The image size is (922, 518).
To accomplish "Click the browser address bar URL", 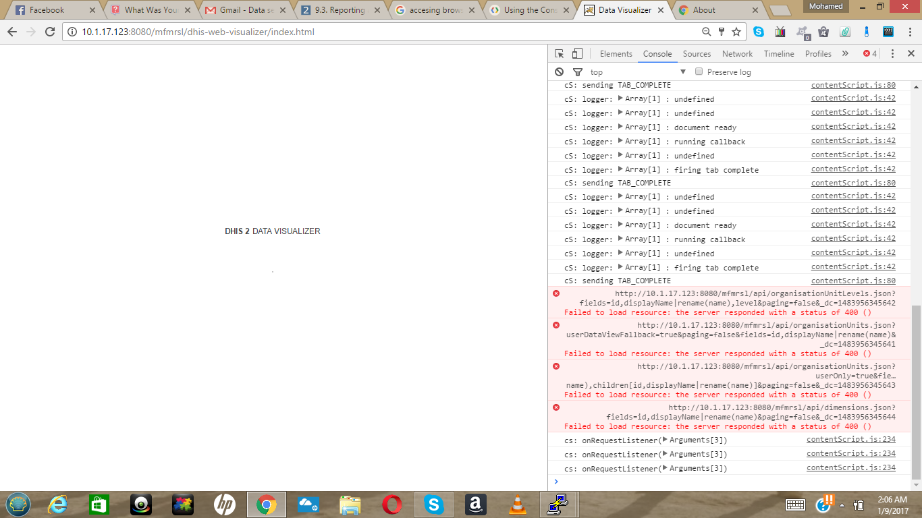I will [198, 32].
